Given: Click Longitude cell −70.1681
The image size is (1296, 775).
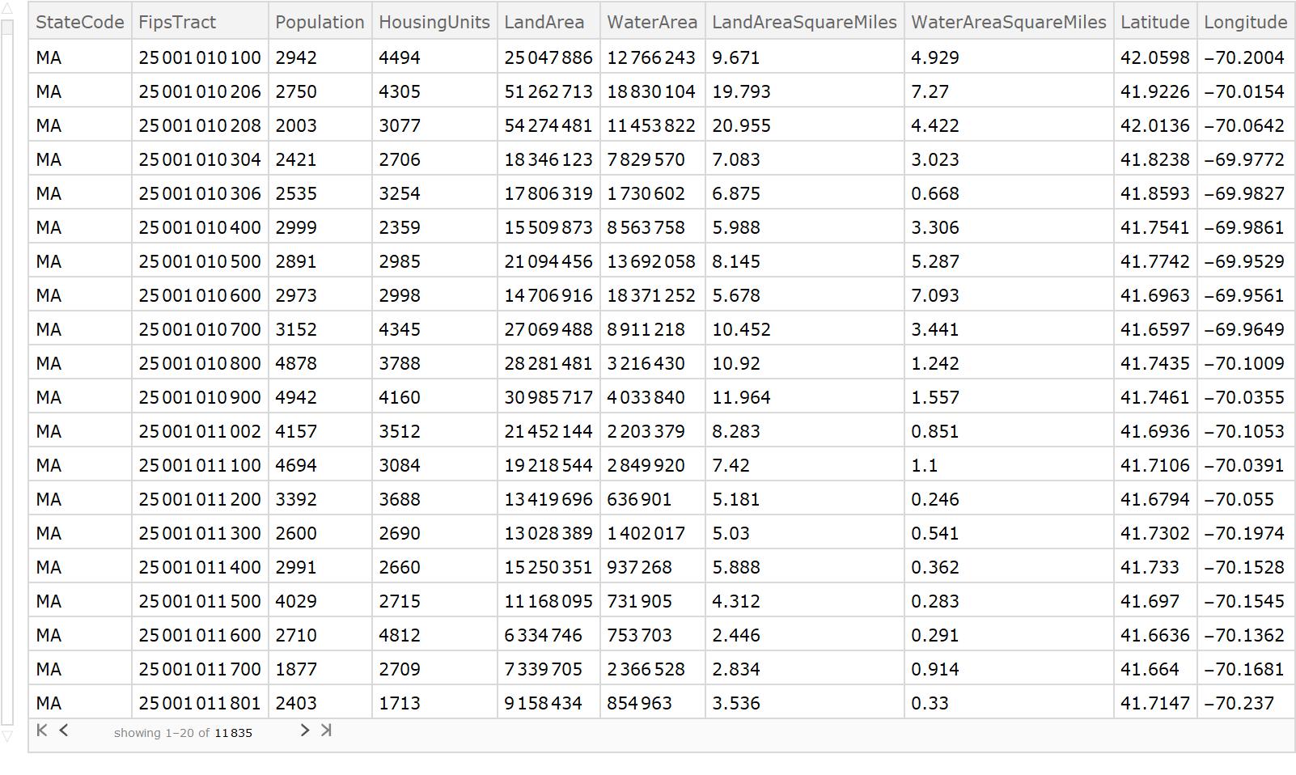Looking at the screenshot, I should pos(1246,669).
